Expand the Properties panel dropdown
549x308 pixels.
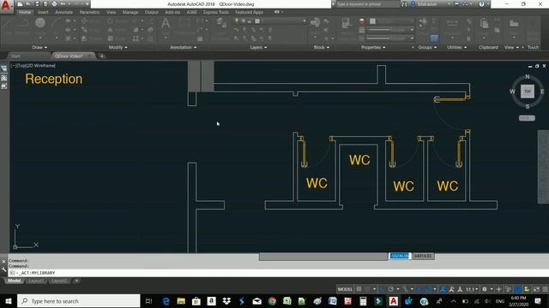(x=373, y=47)
